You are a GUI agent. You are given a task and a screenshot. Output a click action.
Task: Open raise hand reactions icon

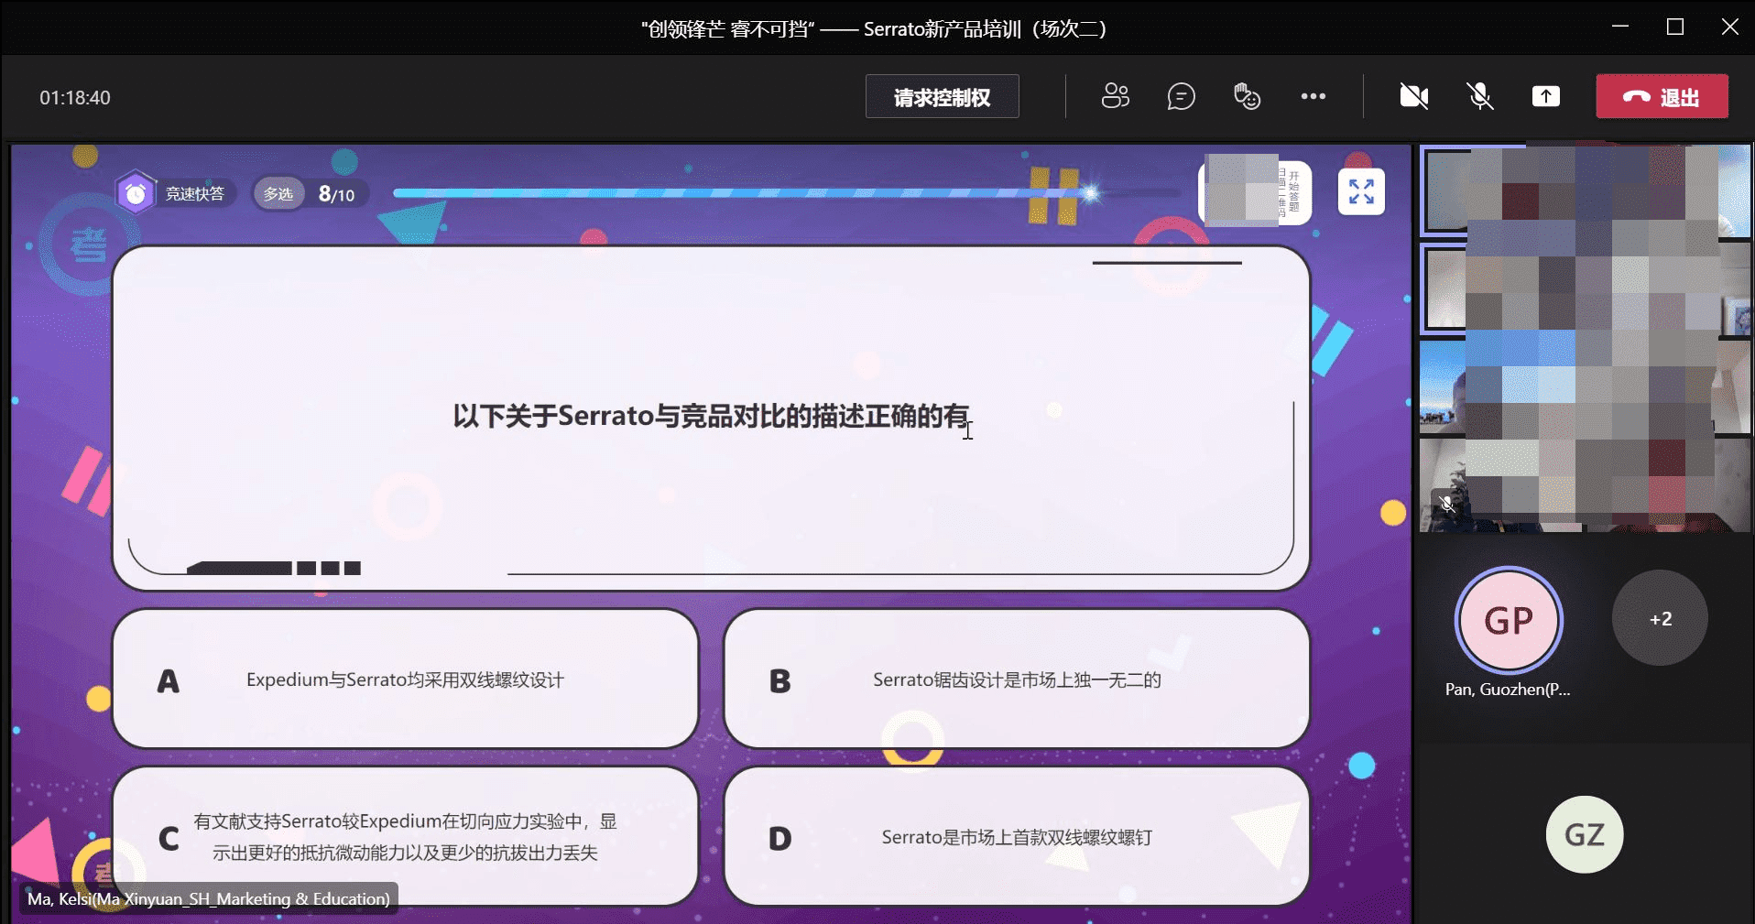(1247, 96)
